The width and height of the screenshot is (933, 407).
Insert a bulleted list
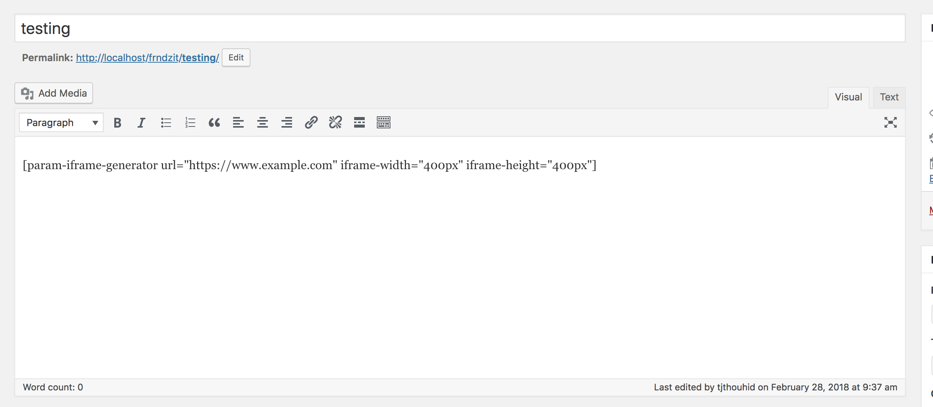click(x=166, y=123)
